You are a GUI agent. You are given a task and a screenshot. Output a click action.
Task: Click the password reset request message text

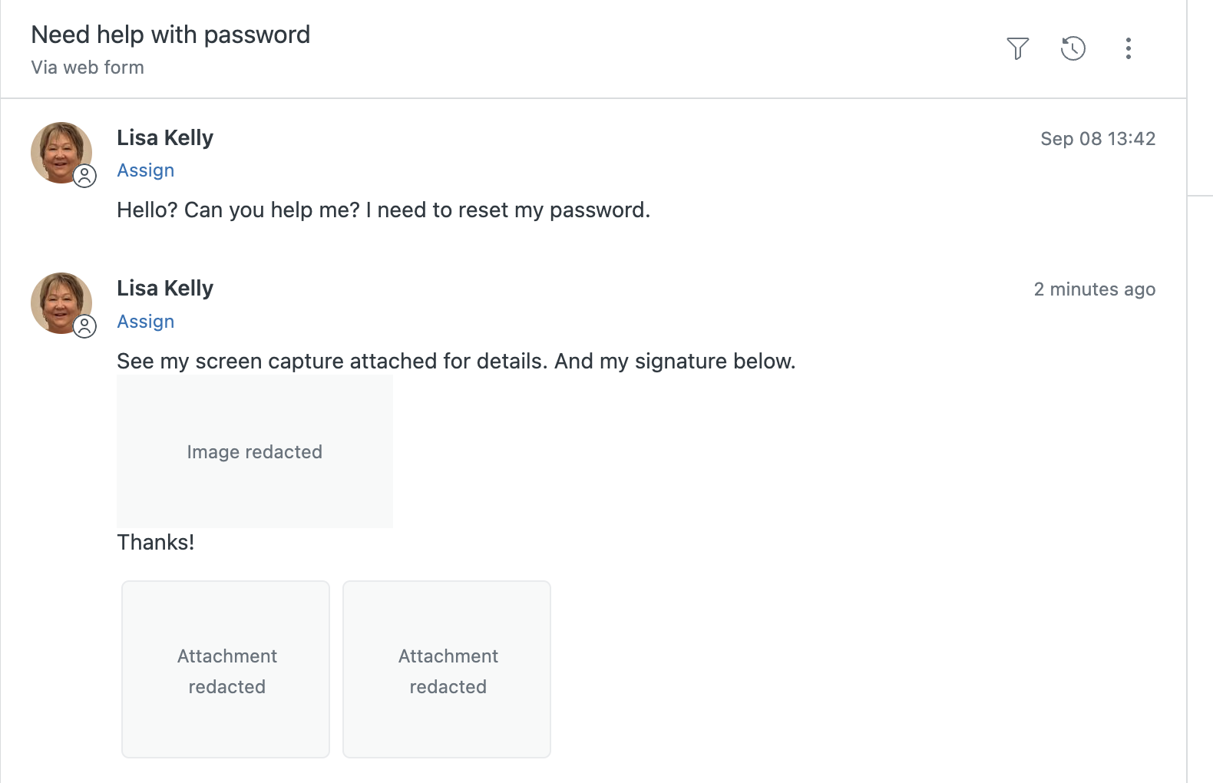pyautogui.click(x=383, y=210)
